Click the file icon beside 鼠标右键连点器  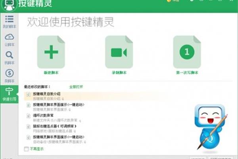click(x=29, y=126)
